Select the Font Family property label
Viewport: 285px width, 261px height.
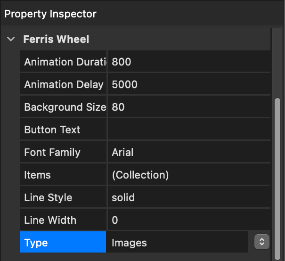coord(63,152)
